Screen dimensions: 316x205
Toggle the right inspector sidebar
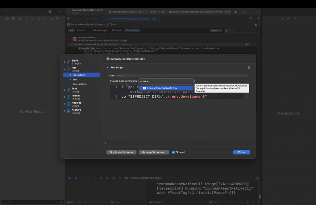(311, 12)
